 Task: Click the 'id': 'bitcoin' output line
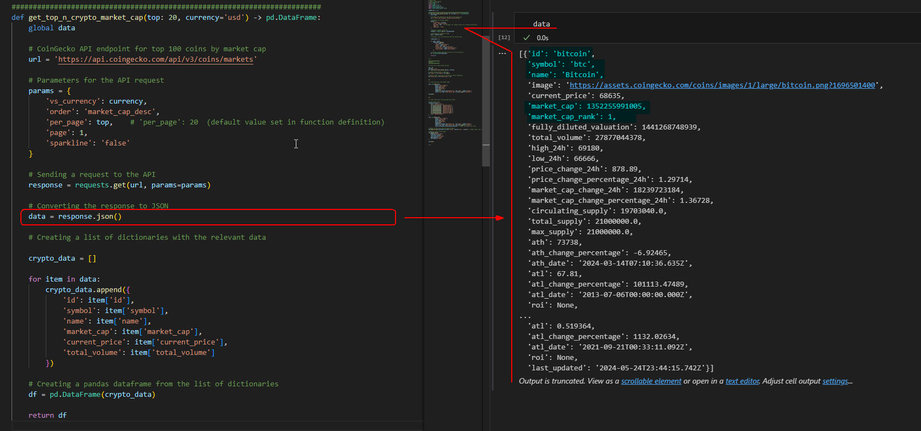click(557, 54)
